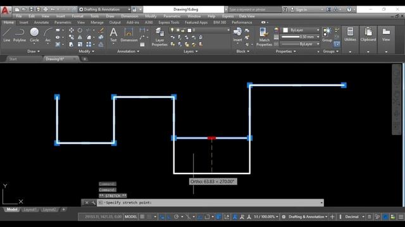Open a new drawing tab with plus
405x227 pixels.
coord(84,59)
